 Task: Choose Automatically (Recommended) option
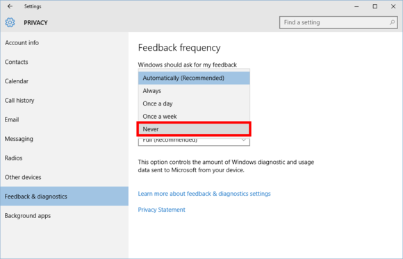194,78
